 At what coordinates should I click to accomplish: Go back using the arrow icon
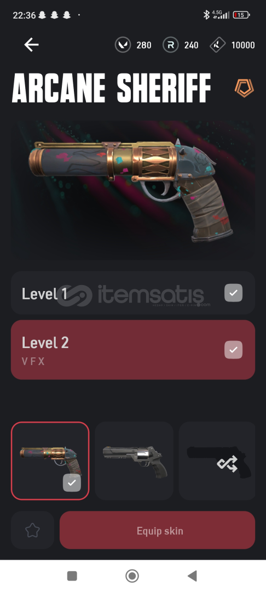(32, 45)
